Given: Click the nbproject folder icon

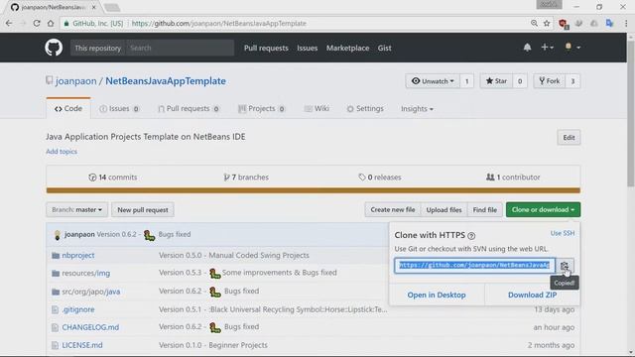Looking at the screenshot, I should click(56, 256).
